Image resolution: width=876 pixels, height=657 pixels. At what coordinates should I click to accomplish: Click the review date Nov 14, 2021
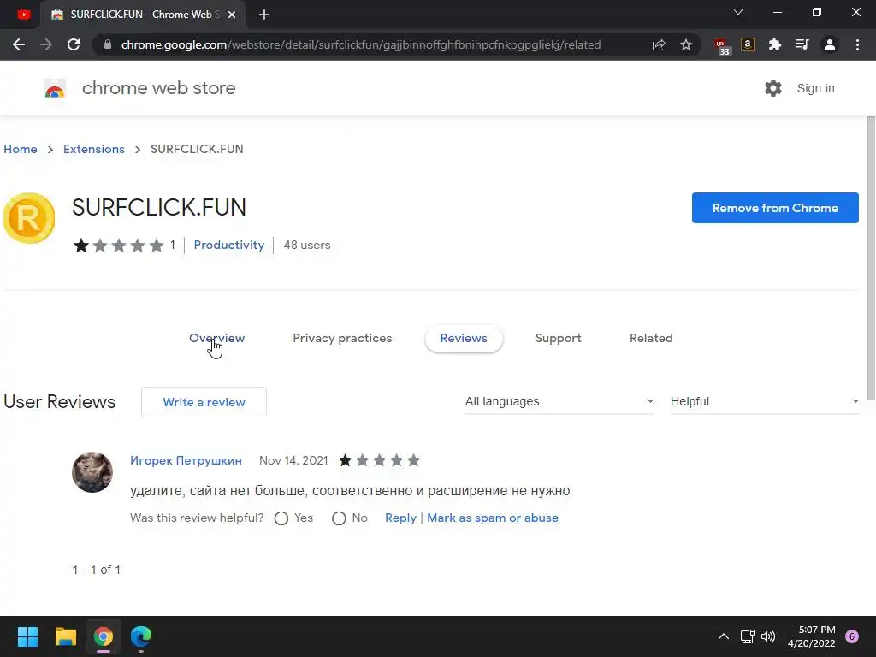pyautogui.click(x=293, y=460)
